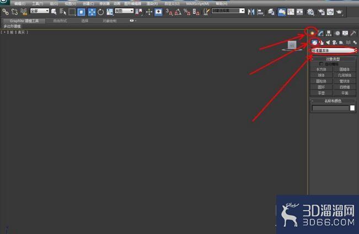Click the Align tool icon
The height and width of the screenshot is (234, 359).
260,12
